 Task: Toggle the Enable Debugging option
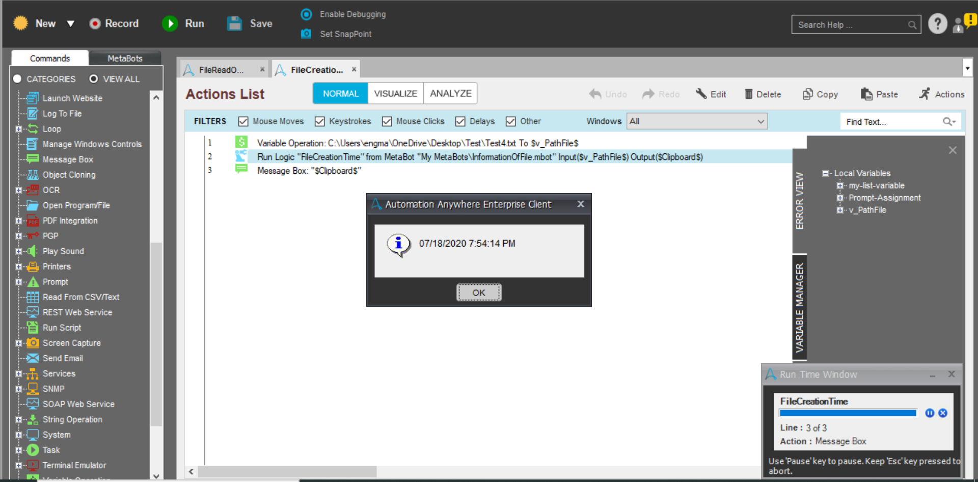tap(306, 14)
